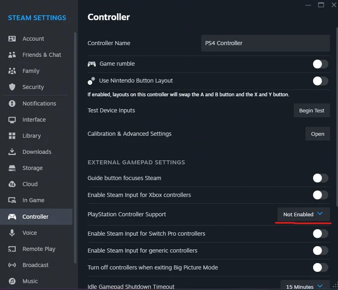Open Cloud settings section
The height and width of the screenshot is (290, 338).
pyautogui.click(x=36, y=184)
